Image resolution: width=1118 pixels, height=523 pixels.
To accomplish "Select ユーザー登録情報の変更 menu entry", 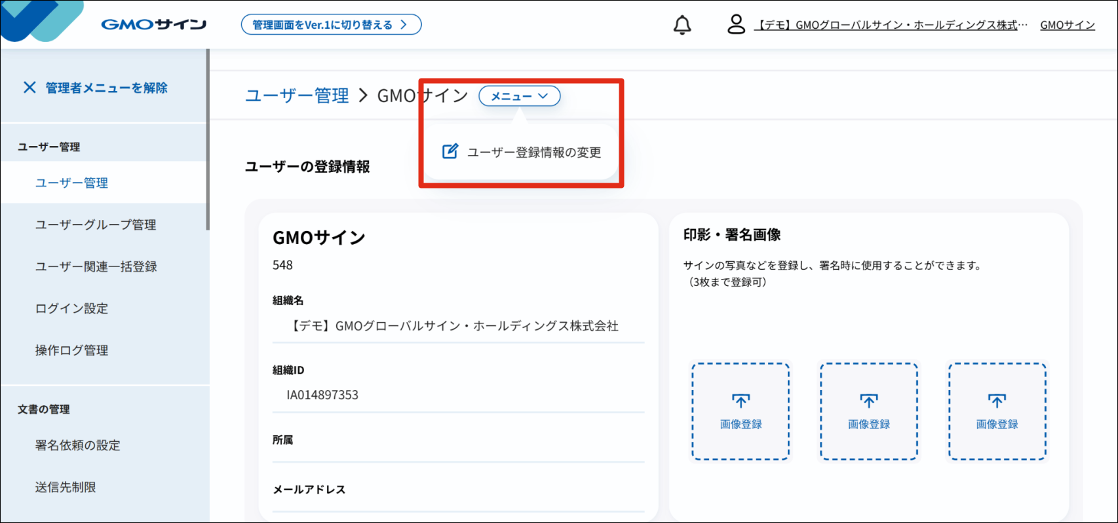I will 522,152.
